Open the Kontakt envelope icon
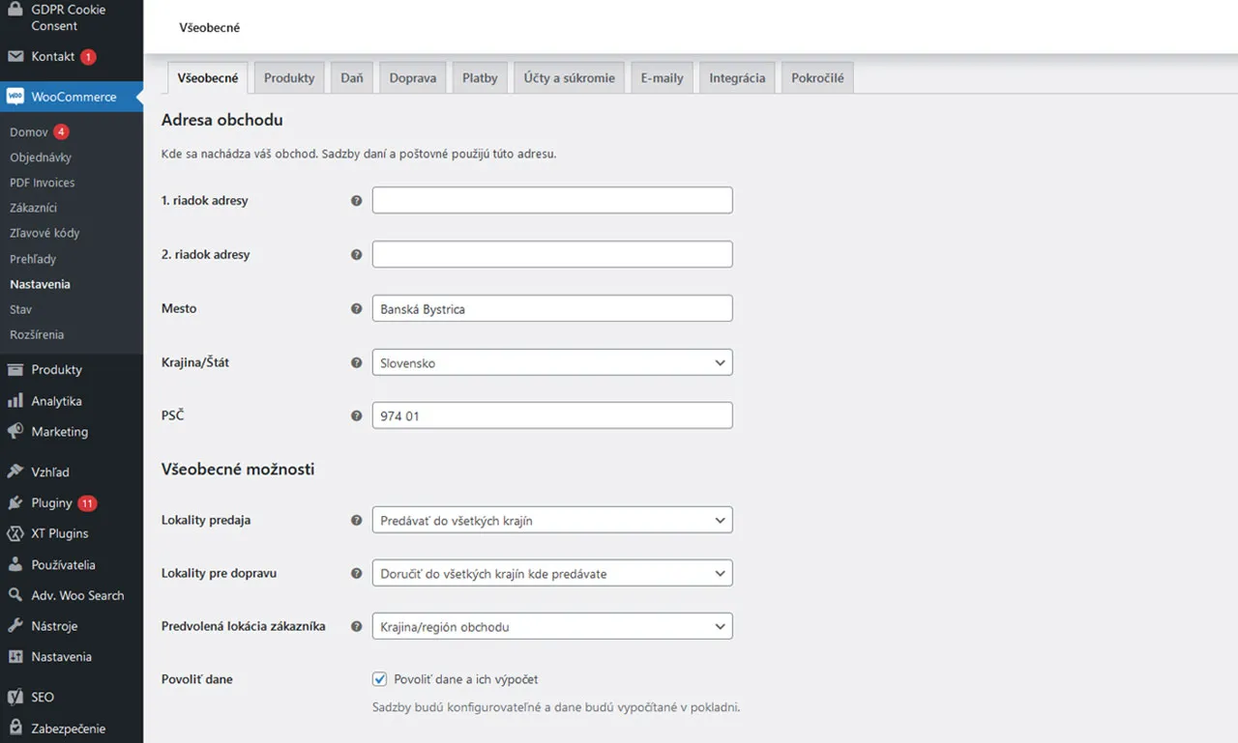This screenshot has height=743, width=1238. click(15, 56)
